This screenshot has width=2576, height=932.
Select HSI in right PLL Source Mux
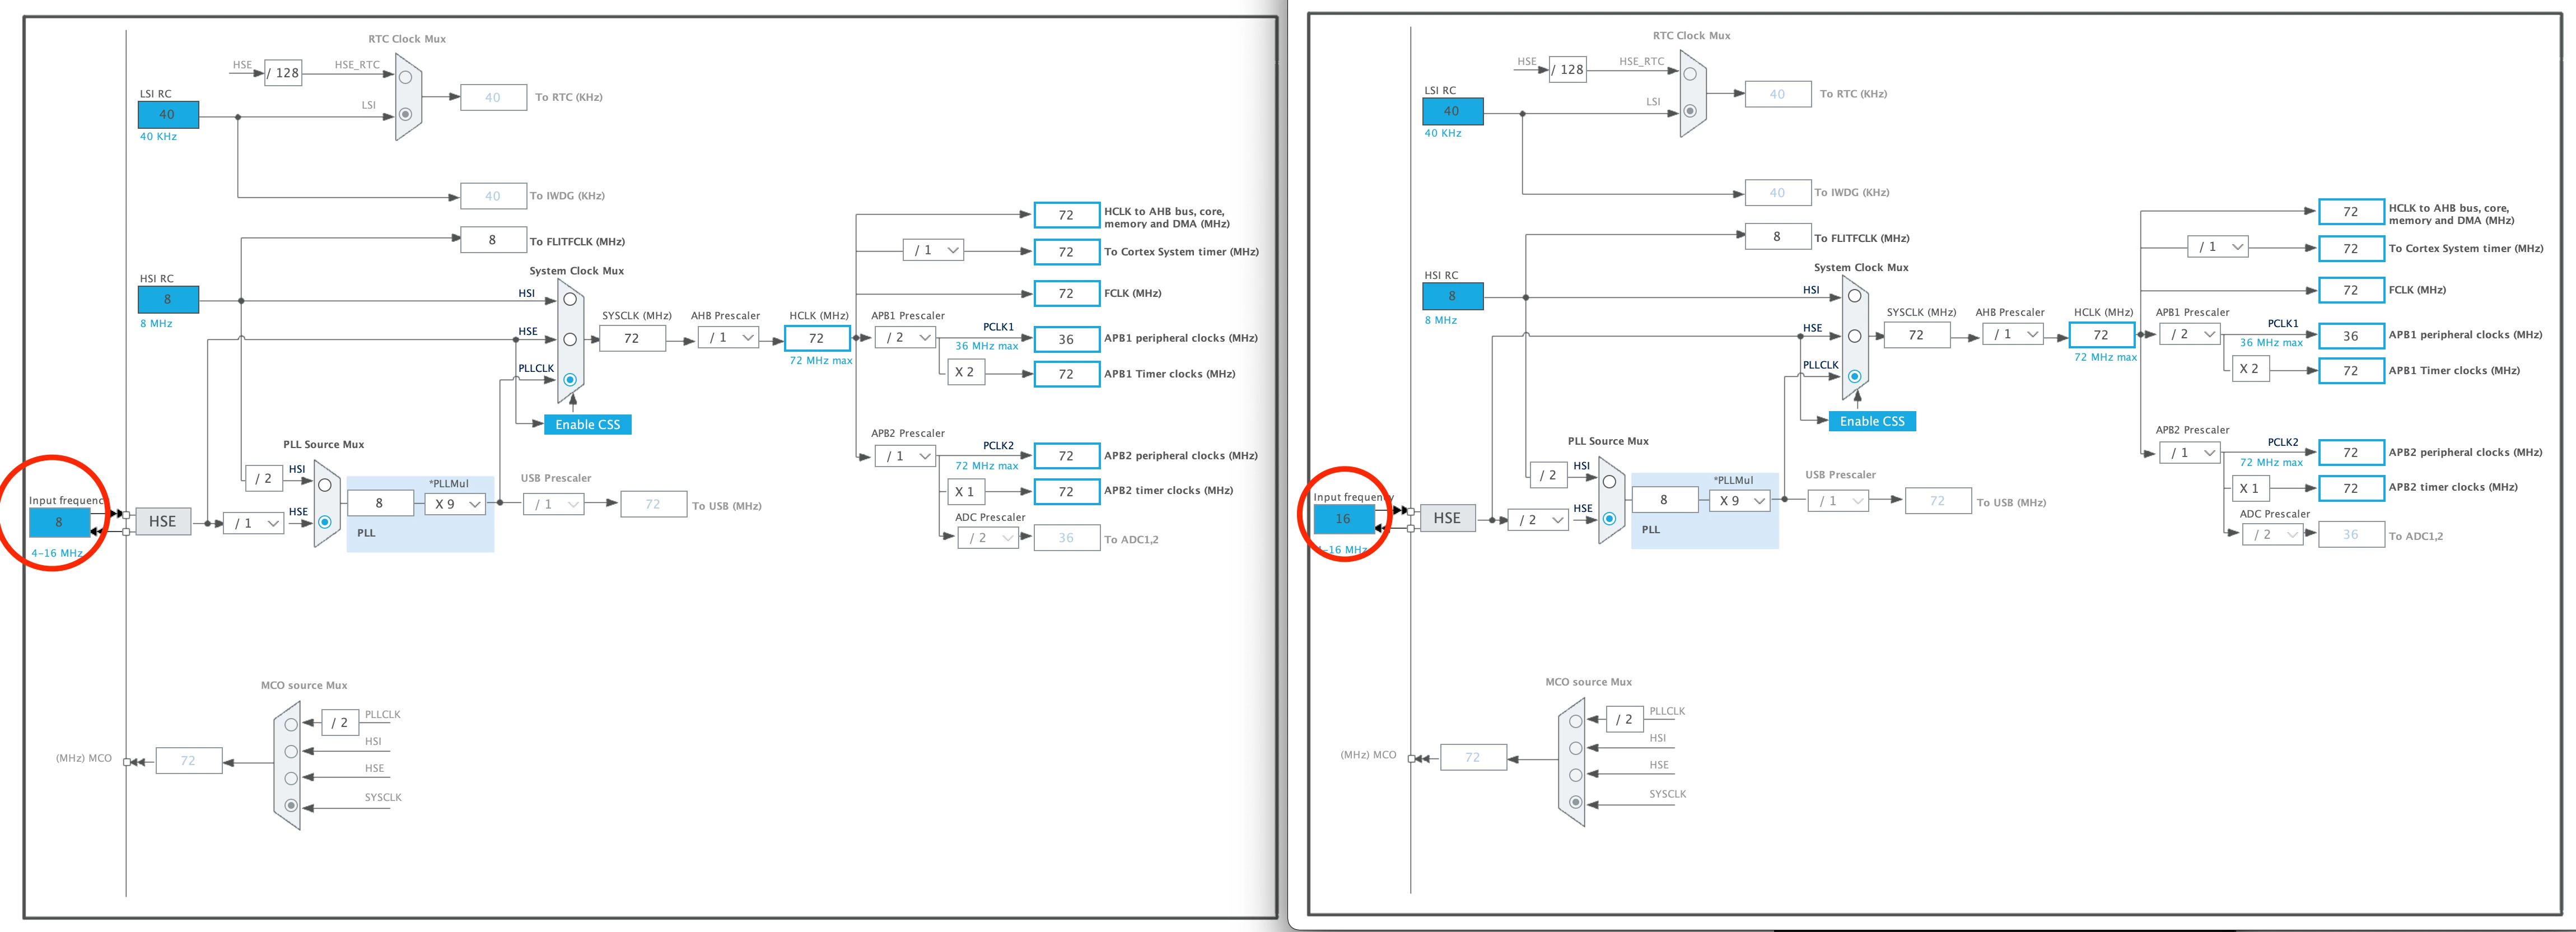pos(1609,482)
